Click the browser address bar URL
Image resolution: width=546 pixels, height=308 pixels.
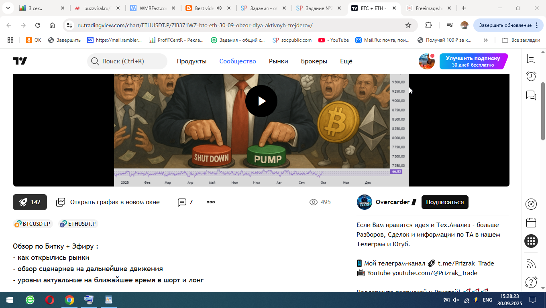(195, 25)
